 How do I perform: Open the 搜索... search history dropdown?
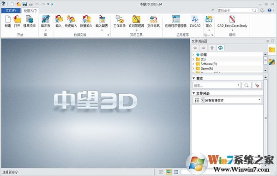coord(238,85)
